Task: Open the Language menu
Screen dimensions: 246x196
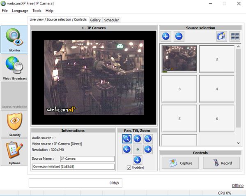Action: 20,11
